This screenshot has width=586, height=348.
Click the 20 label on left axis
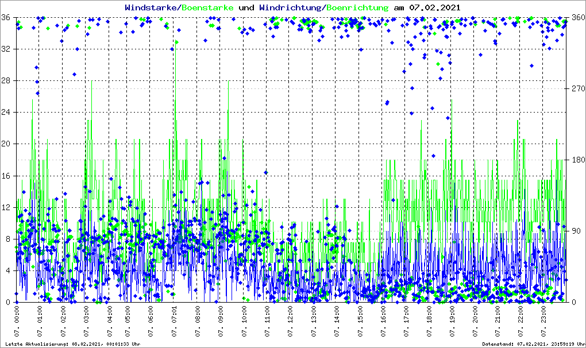[x=6, y=144]
